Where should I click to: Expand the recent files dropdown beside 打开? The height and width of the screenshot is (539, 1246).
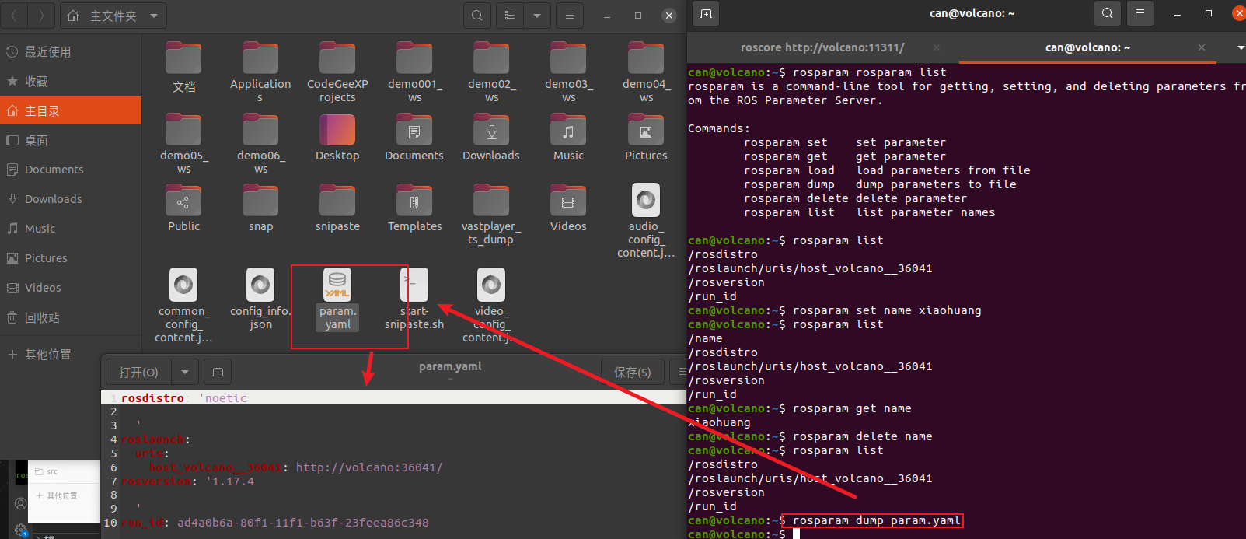point(185,373)
